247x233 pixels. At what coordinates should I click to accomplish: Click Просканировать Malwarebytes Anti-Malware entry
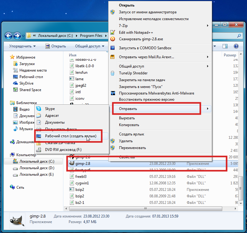(160, 93)
